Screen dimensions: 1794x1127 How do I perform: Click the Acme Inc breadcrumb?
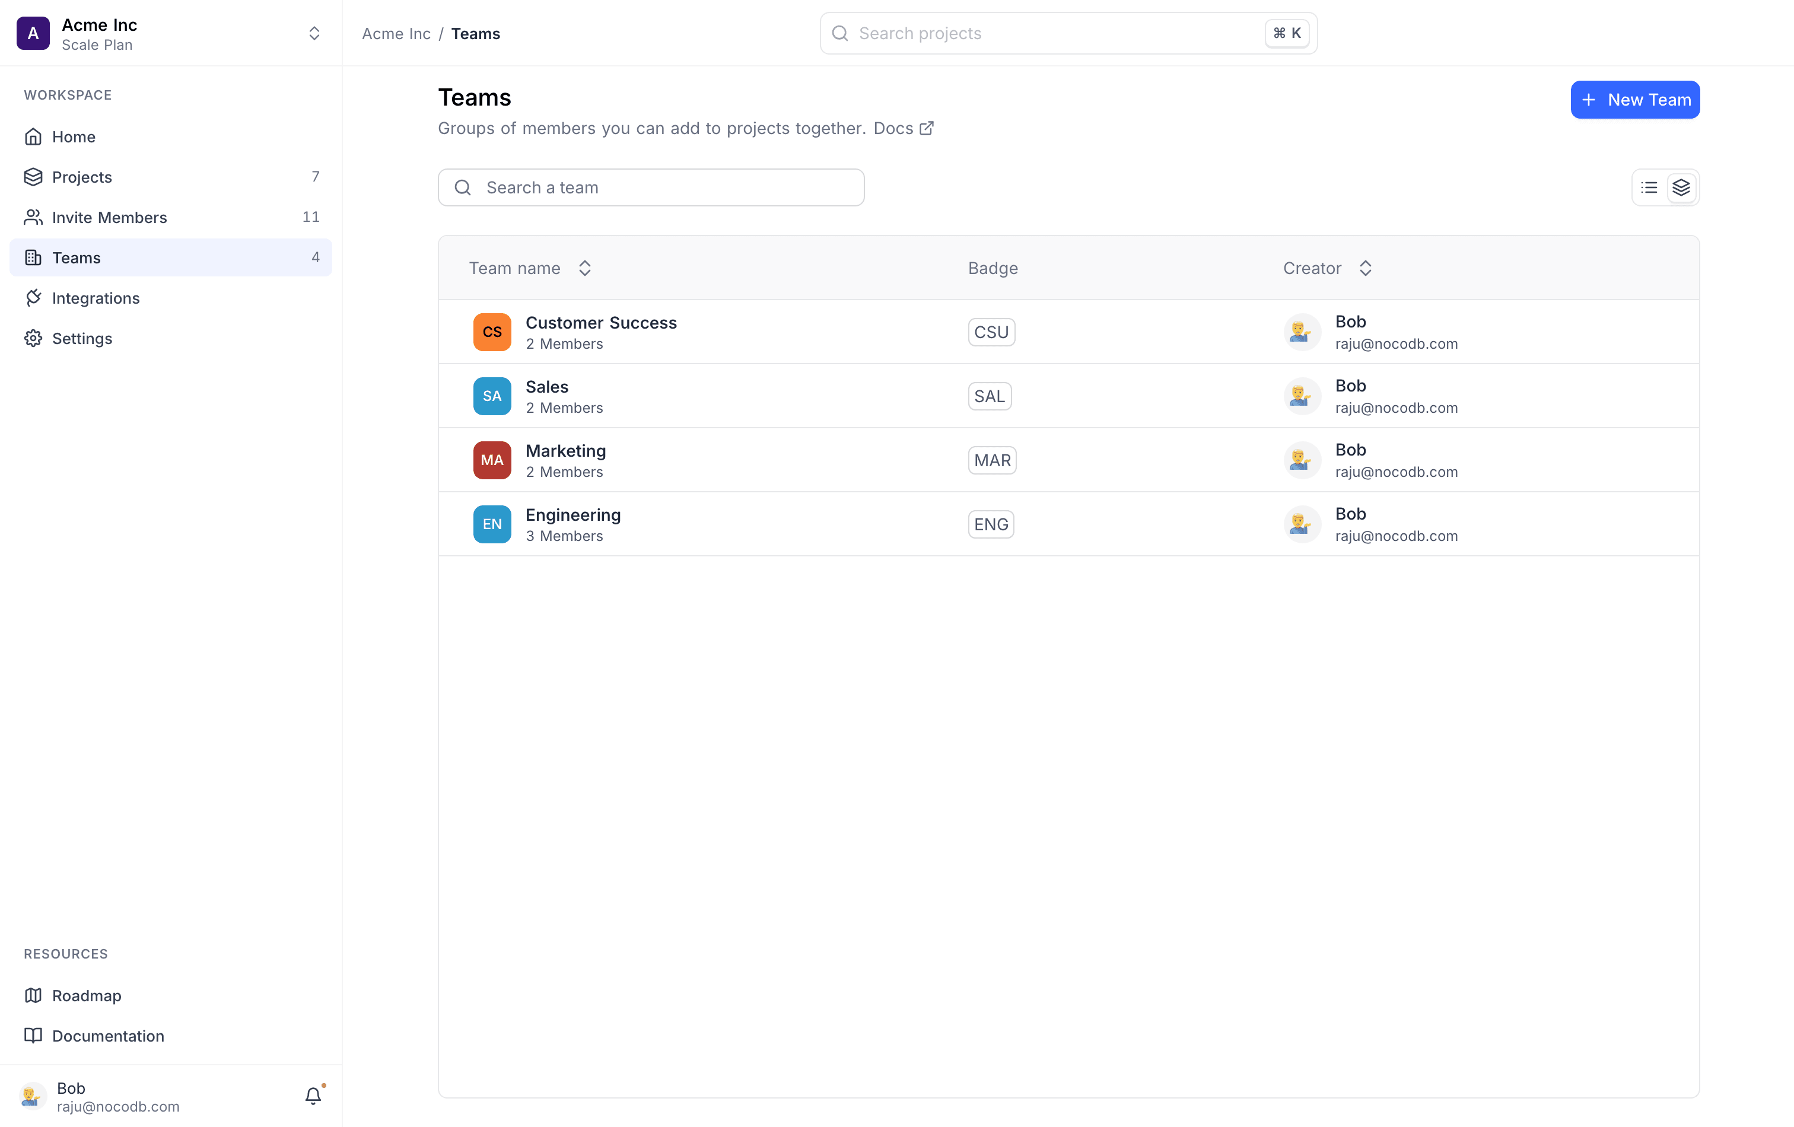point(396,34)
